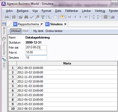The height and width of the screenshot is (112, 118).
Task: Click cell 2013-05-03 10:00:00
Action: [67, 104]
